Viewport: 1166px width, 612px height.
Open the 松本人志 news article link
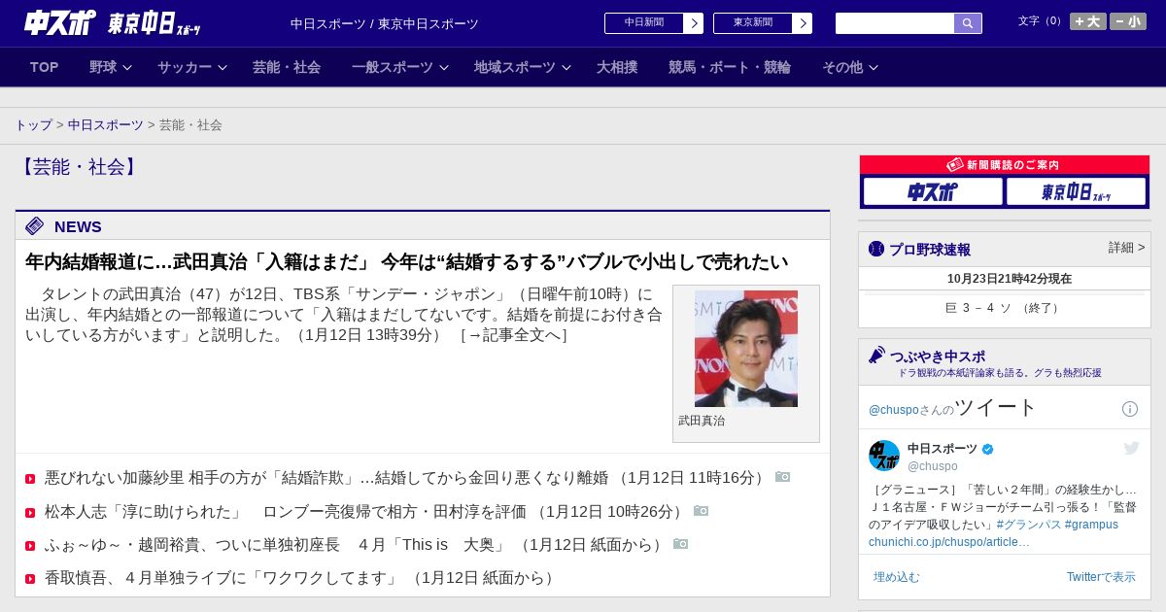point(365,511)
